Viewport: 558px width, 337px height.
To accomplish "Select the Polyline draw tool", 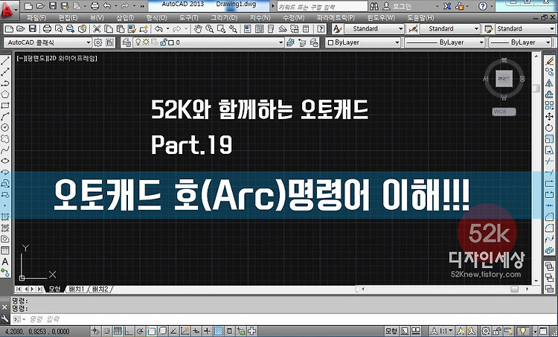I will (5, 83).
